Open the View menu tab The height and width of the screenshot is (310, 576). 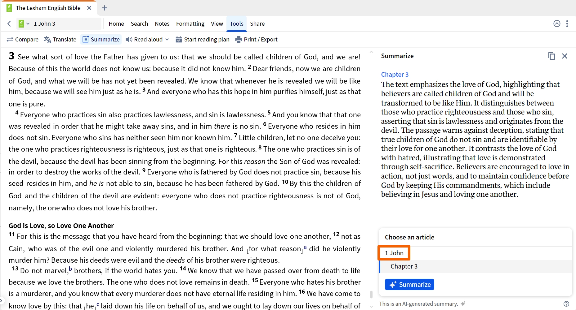point(217,24)
